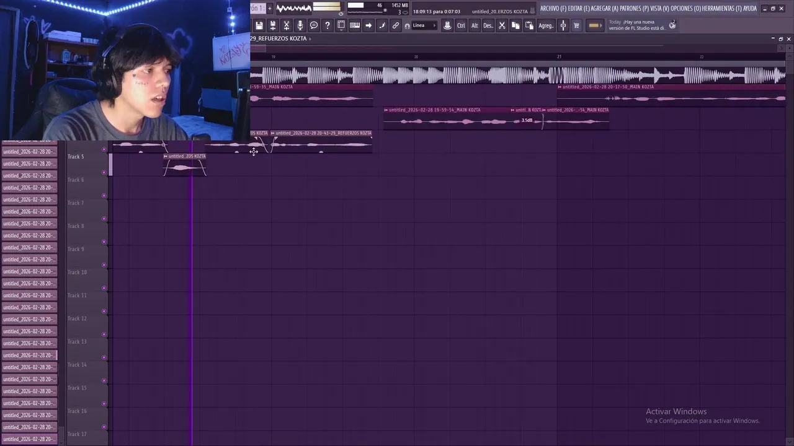Open the ARCHIVO (F) menu

coord(553,9)
